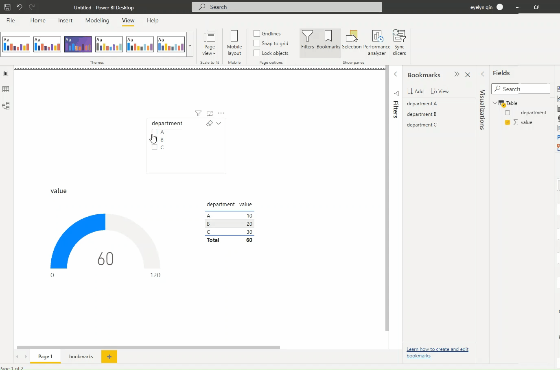Apply the first default theme swatch
Image resolution: width=560 pixels, height=370 pixels.
(x=16, y=44)
